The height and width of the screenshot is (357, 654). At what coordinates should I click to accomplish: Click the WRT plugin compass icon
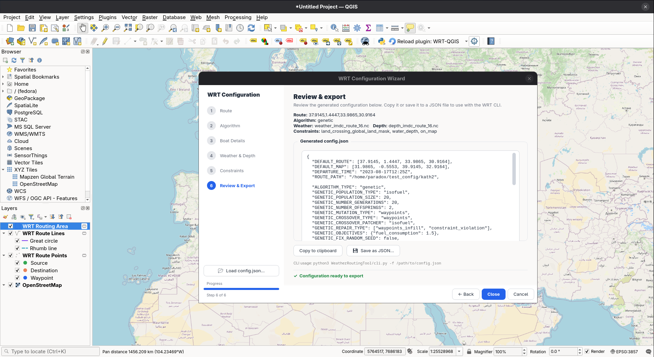point(474,41)
